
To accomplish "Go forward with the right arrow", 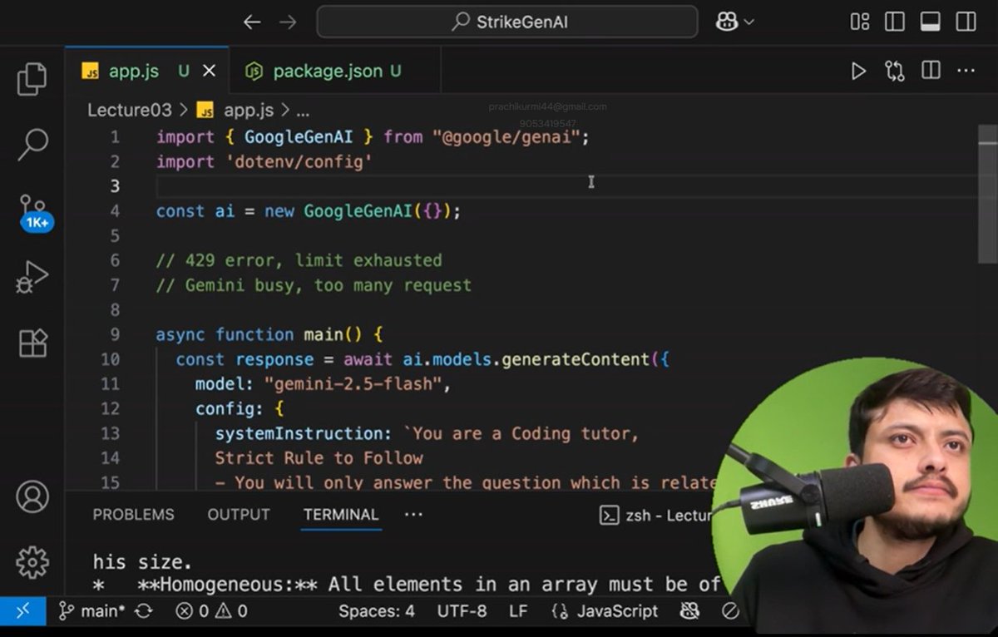I will point(288,22).
